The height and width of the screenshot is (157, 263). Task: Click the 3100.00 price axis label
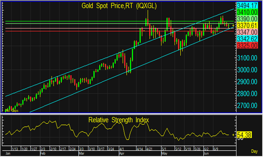(247, 58)
